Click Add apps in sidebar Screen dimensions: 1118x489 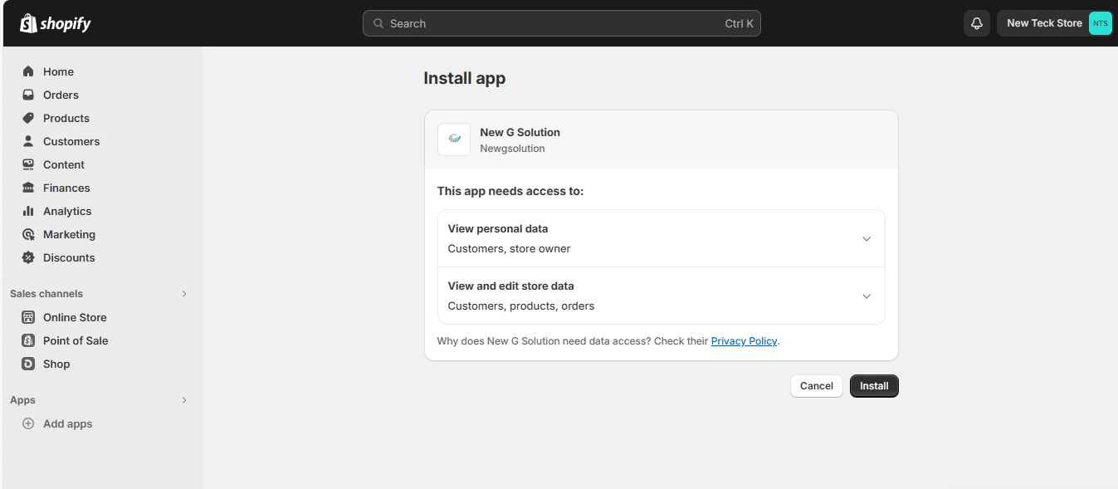tap(68, 423)
